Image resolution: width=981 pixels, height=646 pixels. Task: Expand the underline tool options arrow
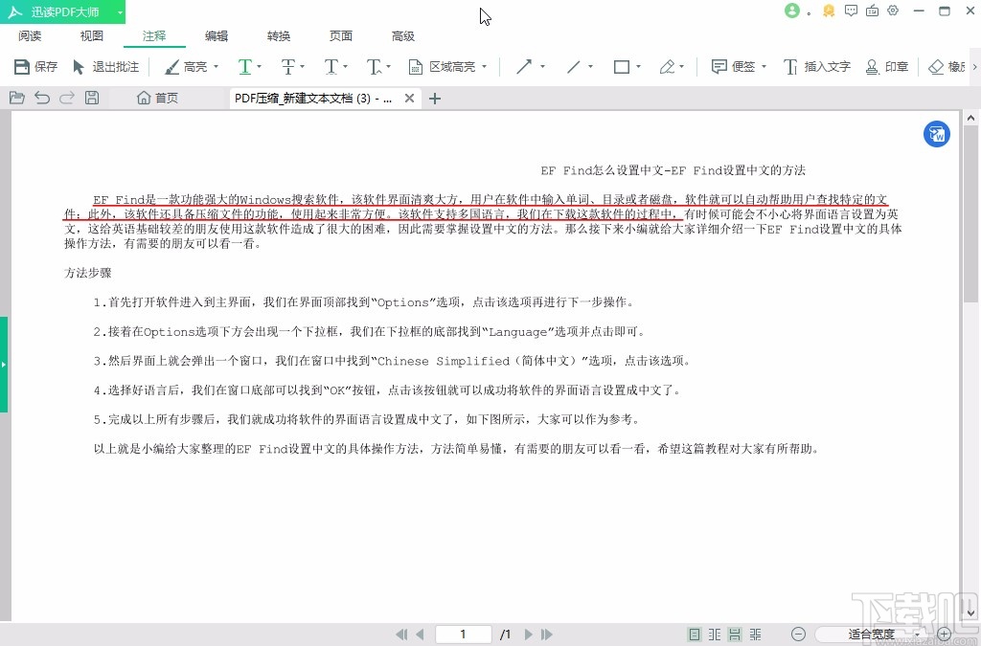coord(260,68)
